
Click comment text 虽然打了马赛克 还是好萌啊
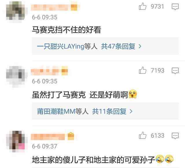[x=84, y=94]
